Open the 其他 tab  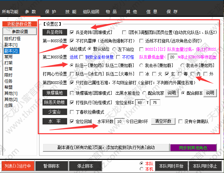click(x=132, y=12)
